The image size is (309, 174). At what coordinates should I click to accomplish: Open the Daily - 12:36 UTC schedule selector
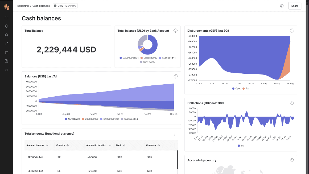coord(65,6)
